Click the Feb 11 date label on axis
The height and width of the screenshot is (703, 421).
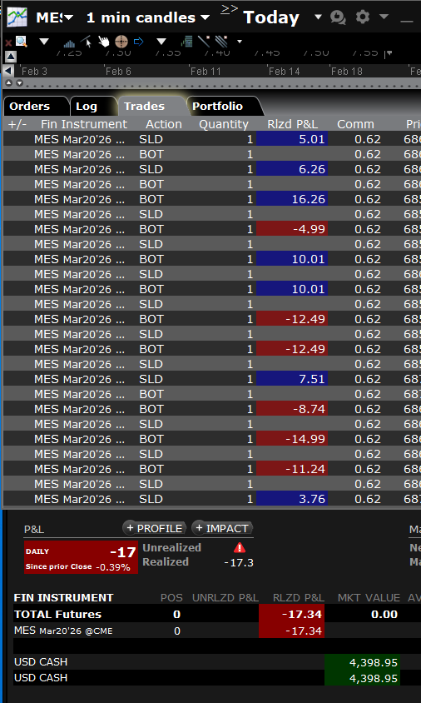click(206, 72)
